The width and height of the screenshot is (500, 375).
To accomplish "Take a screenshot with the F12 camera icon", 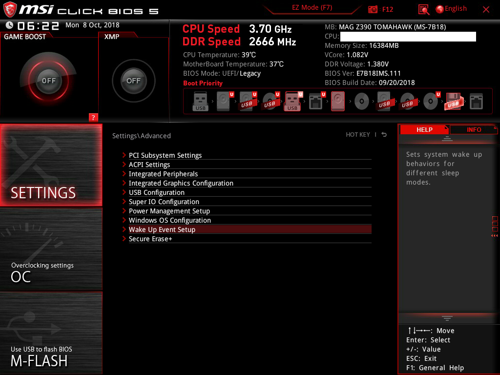I will [373, 9].
